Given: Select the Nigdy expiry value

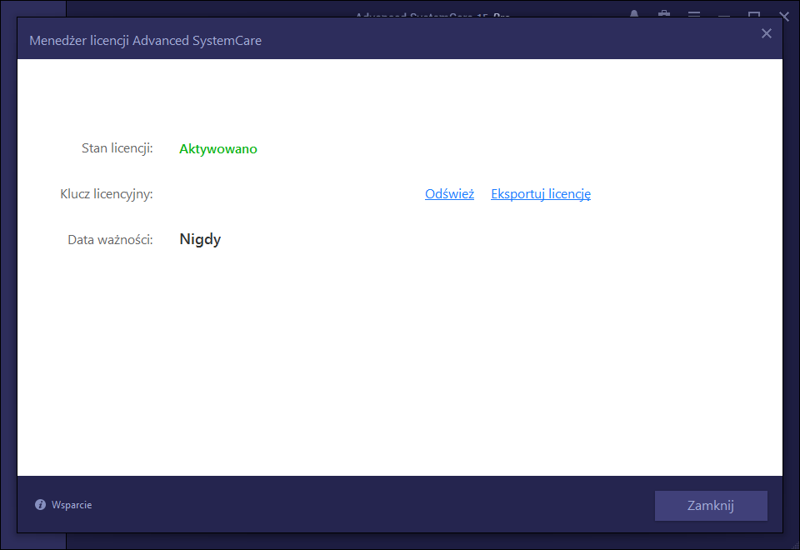Looking at the screenshot, I should click(x=200, y=239).
